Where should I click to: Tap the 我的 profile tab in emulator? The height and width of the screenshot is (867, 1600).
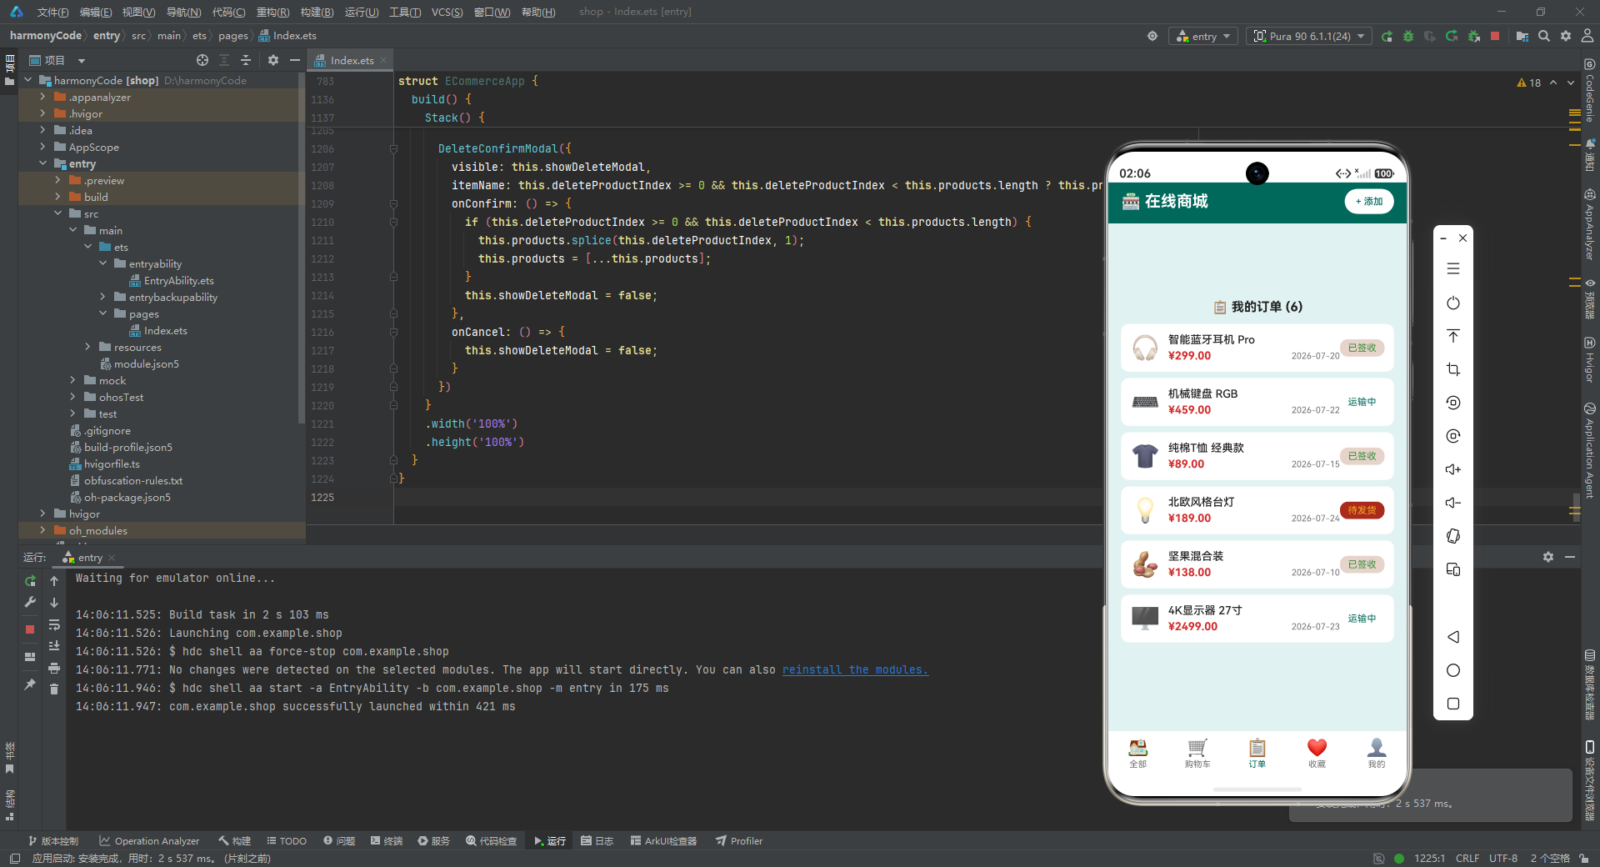click(1377, 753)
